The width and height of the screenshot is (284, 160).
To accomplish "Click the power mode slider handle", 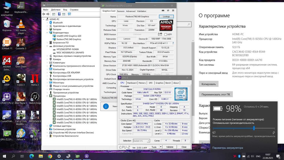I will [x=254, y=128].
